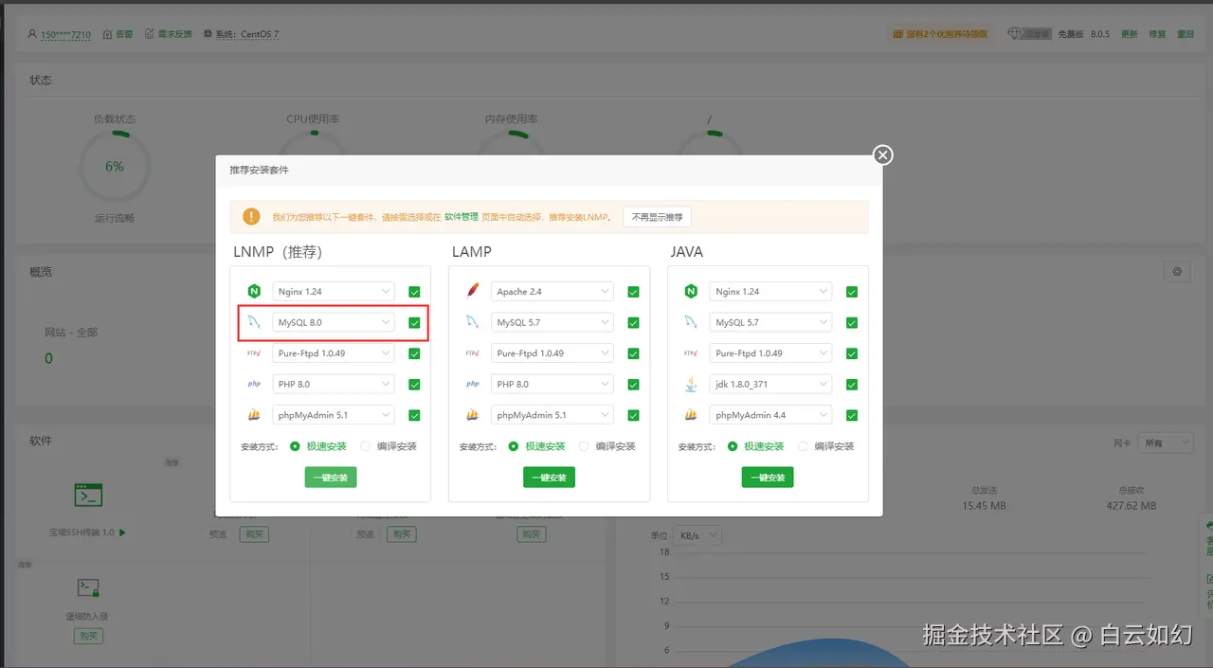Select 编译安装 radio in JAVA
1213x668 pixels.
804,446
